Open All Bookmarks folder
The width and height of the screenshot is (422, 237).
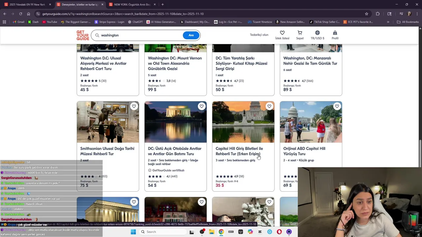tap(408, 22)
